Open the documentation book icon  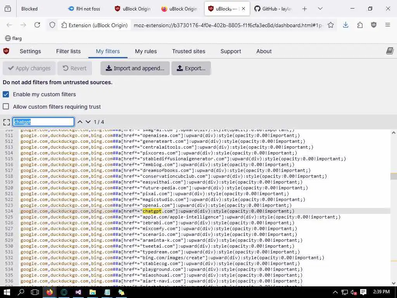pyautogui.click(x=390, y=51)
